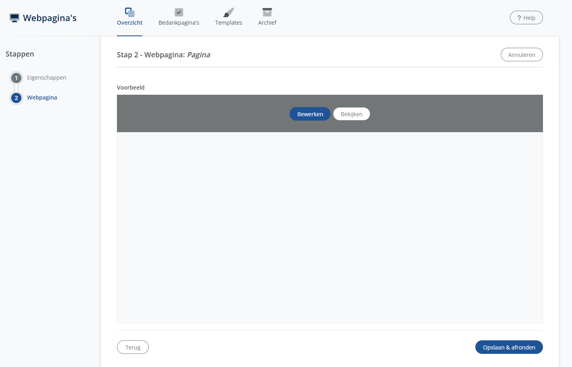Open the Templates tab label
The width and height of the screenshot is (572, 367).
tap(229, 23)
